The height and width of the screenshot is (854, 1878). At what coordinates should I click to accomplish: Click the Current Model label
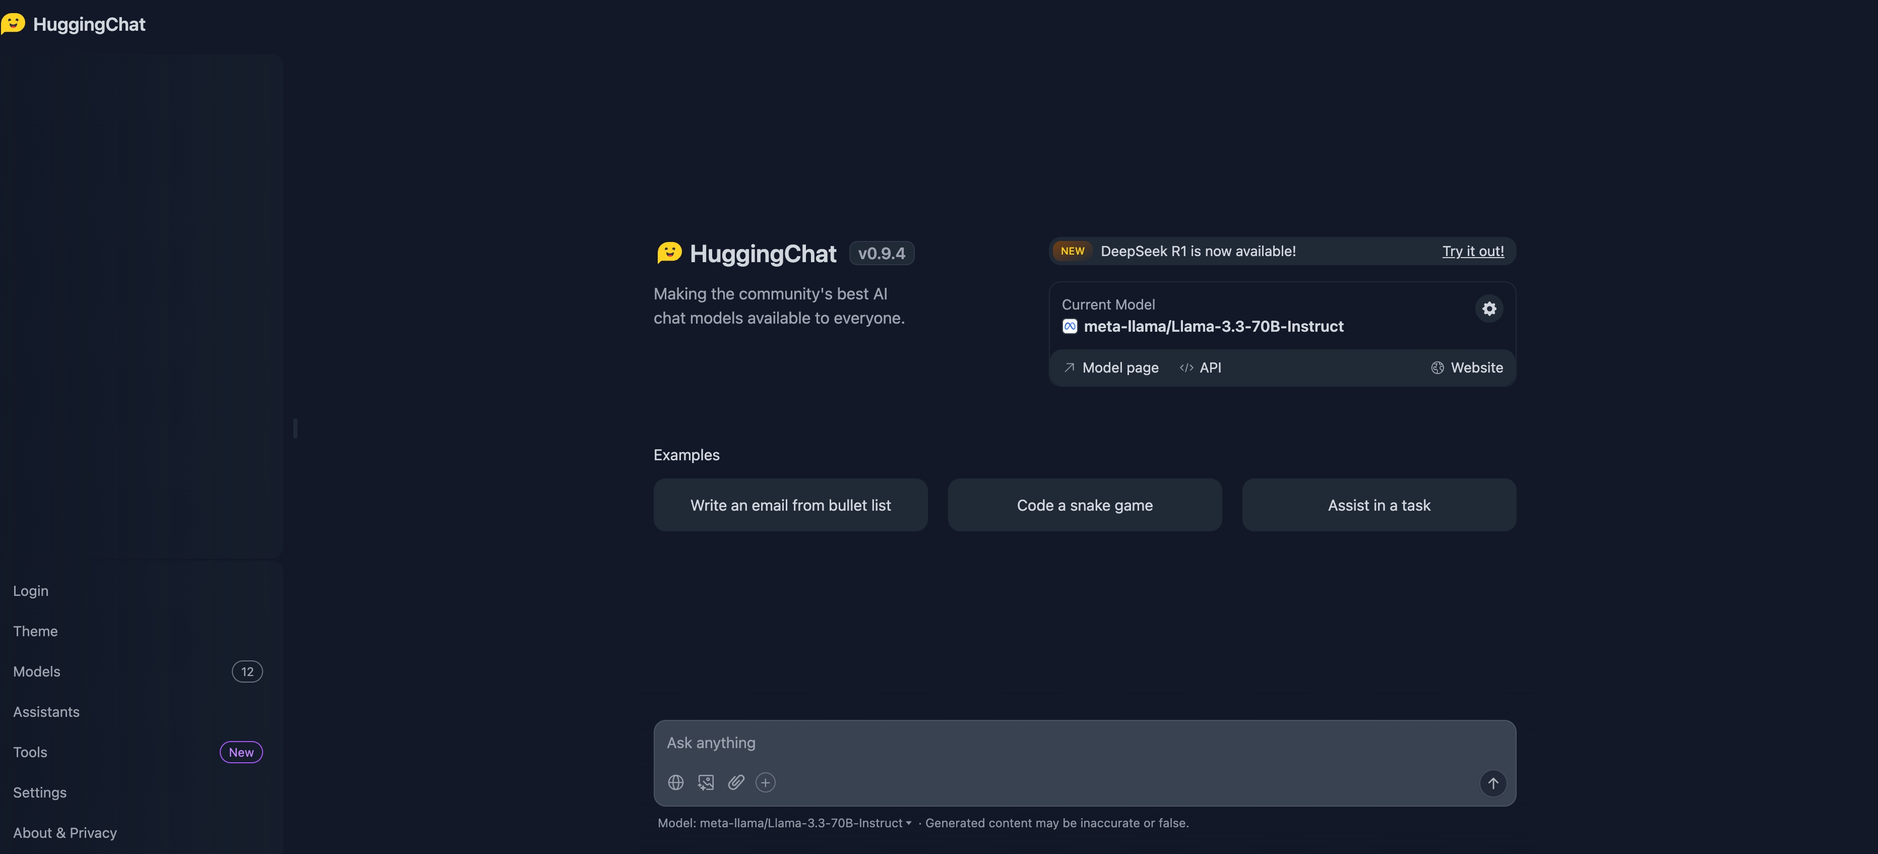[1108, 305]
